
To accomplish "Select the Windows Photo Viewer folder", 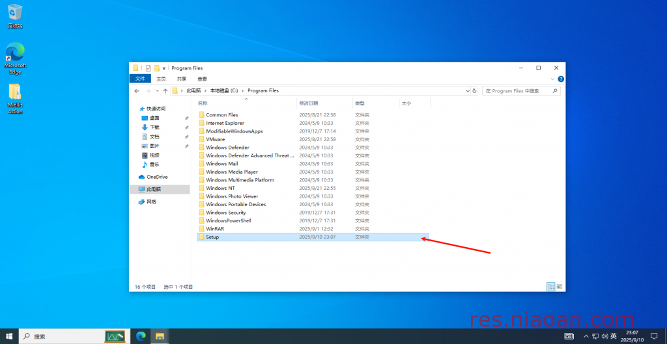I will (x=313, y=196).
